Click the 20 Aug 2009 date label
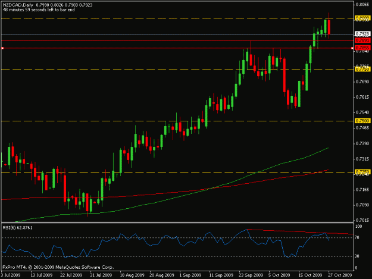This screenshot has height=279, width=372. click(x=162, y=275)
